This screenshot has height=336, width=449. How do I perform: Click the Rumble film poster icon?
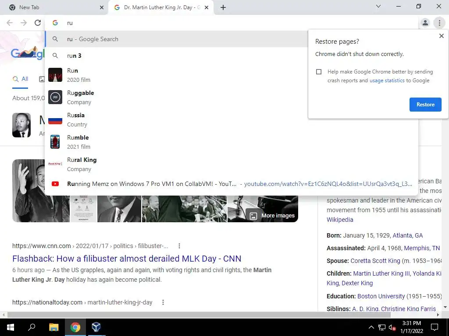[x=55, y=142]
